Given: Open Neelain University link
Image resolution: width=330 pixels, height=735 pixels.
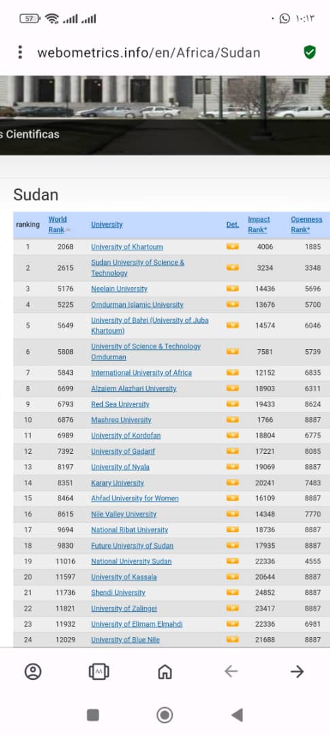Looking at the screenshot, I should click(119, 289).
